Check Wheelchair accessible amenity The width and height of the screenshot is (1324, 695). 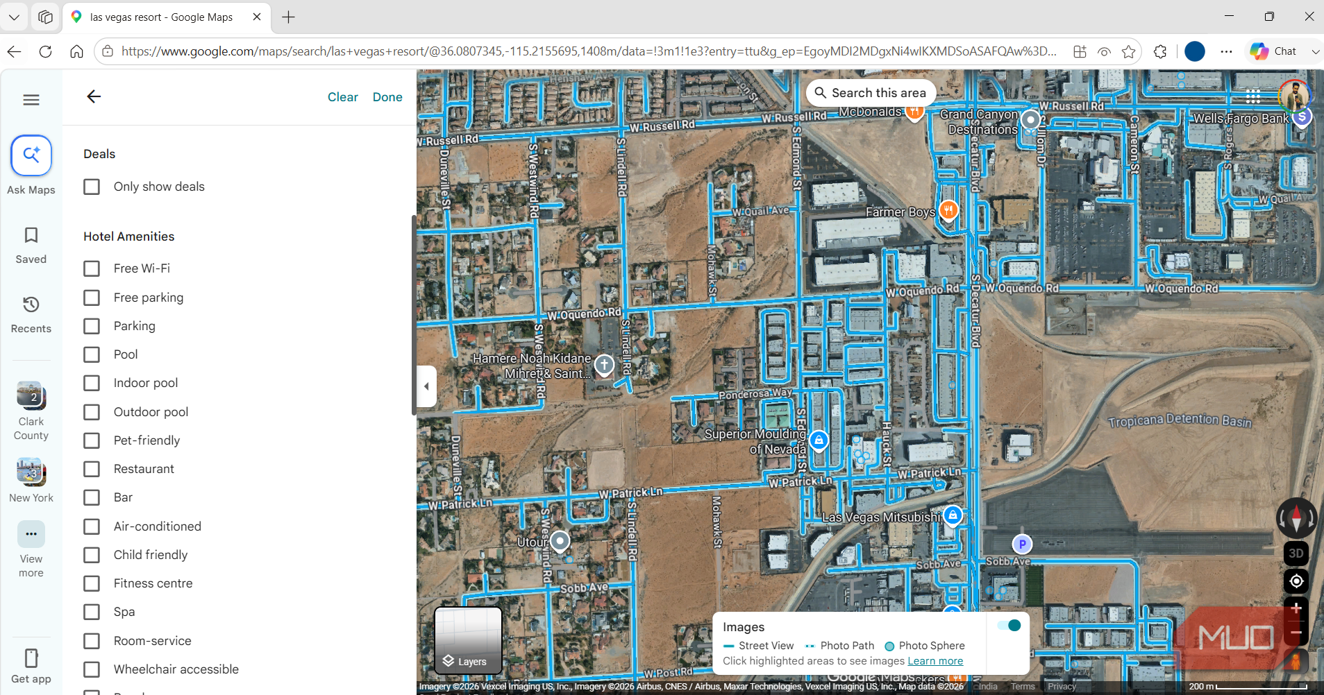click(92, 669)
